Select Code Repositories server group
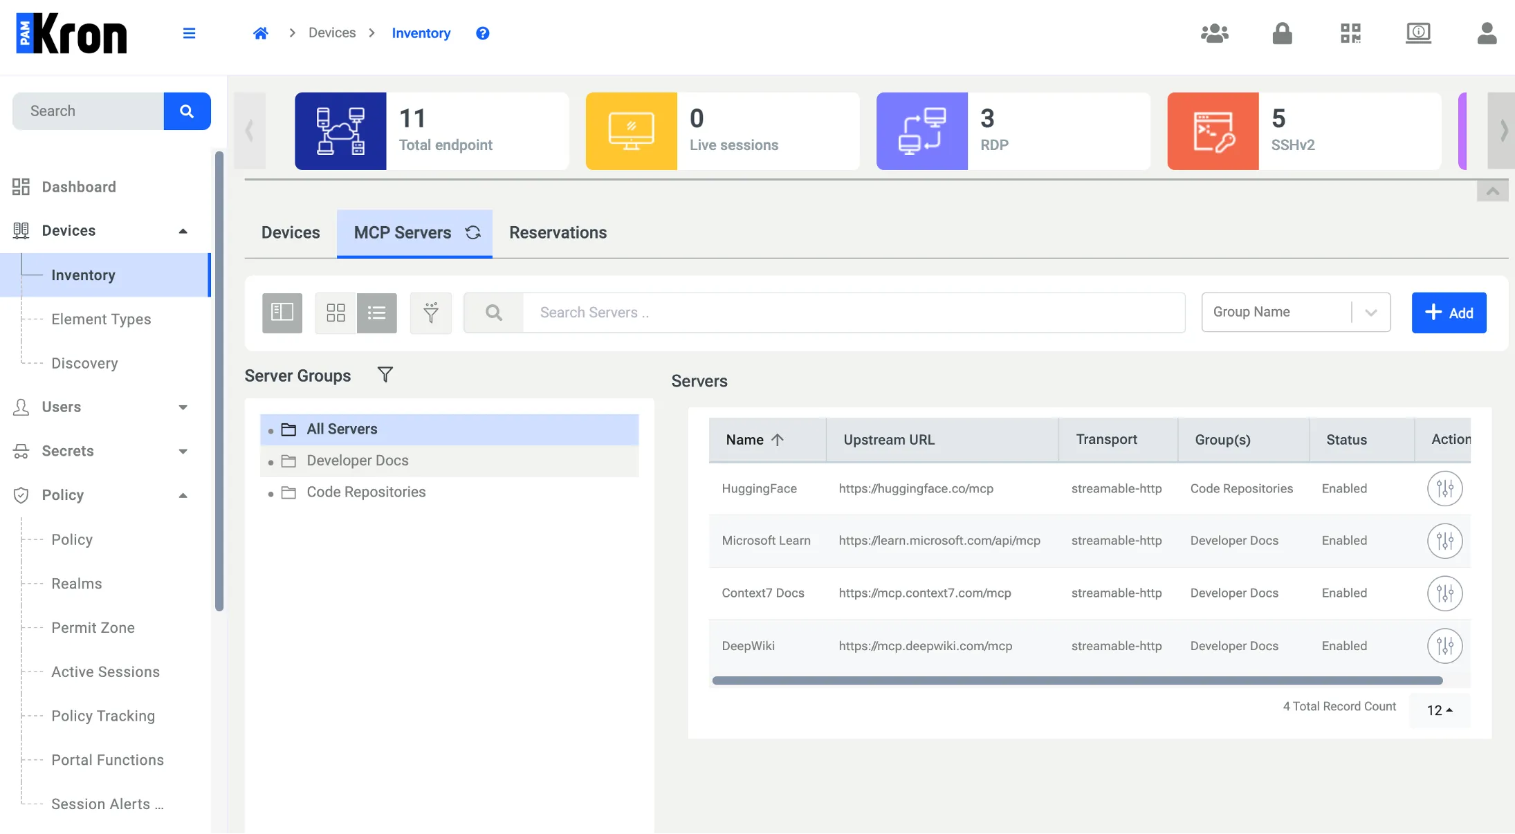 [x=449, y=492]
